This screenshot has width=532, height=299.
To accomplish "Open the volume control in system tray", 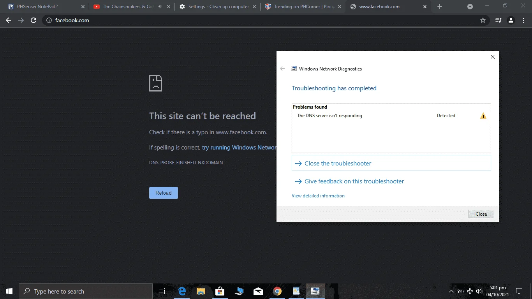I will click(x=479, y=291).
